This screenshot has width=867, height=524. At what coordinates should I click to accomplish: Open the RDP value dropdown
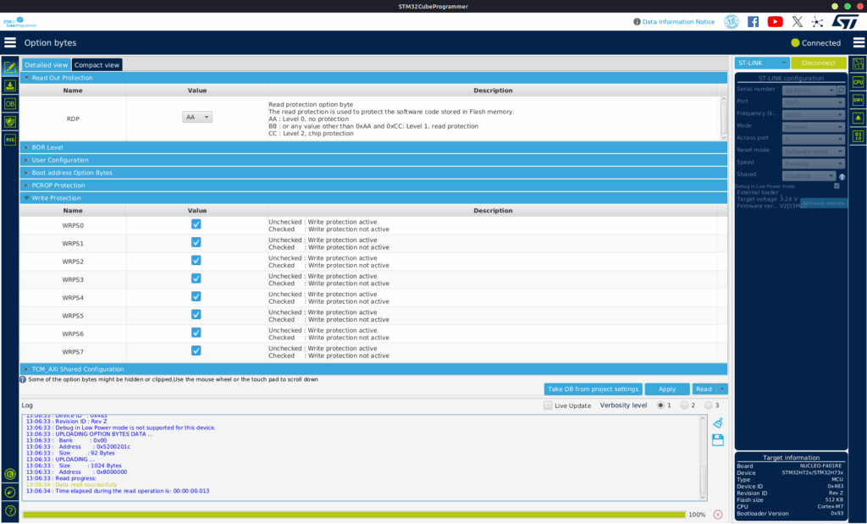[x=196, y=117]
